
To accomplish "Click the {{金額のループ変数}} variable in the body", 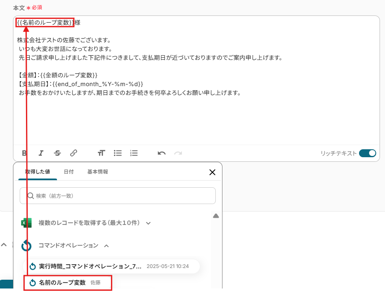I will pyautogui.click(x=69, y=75).
